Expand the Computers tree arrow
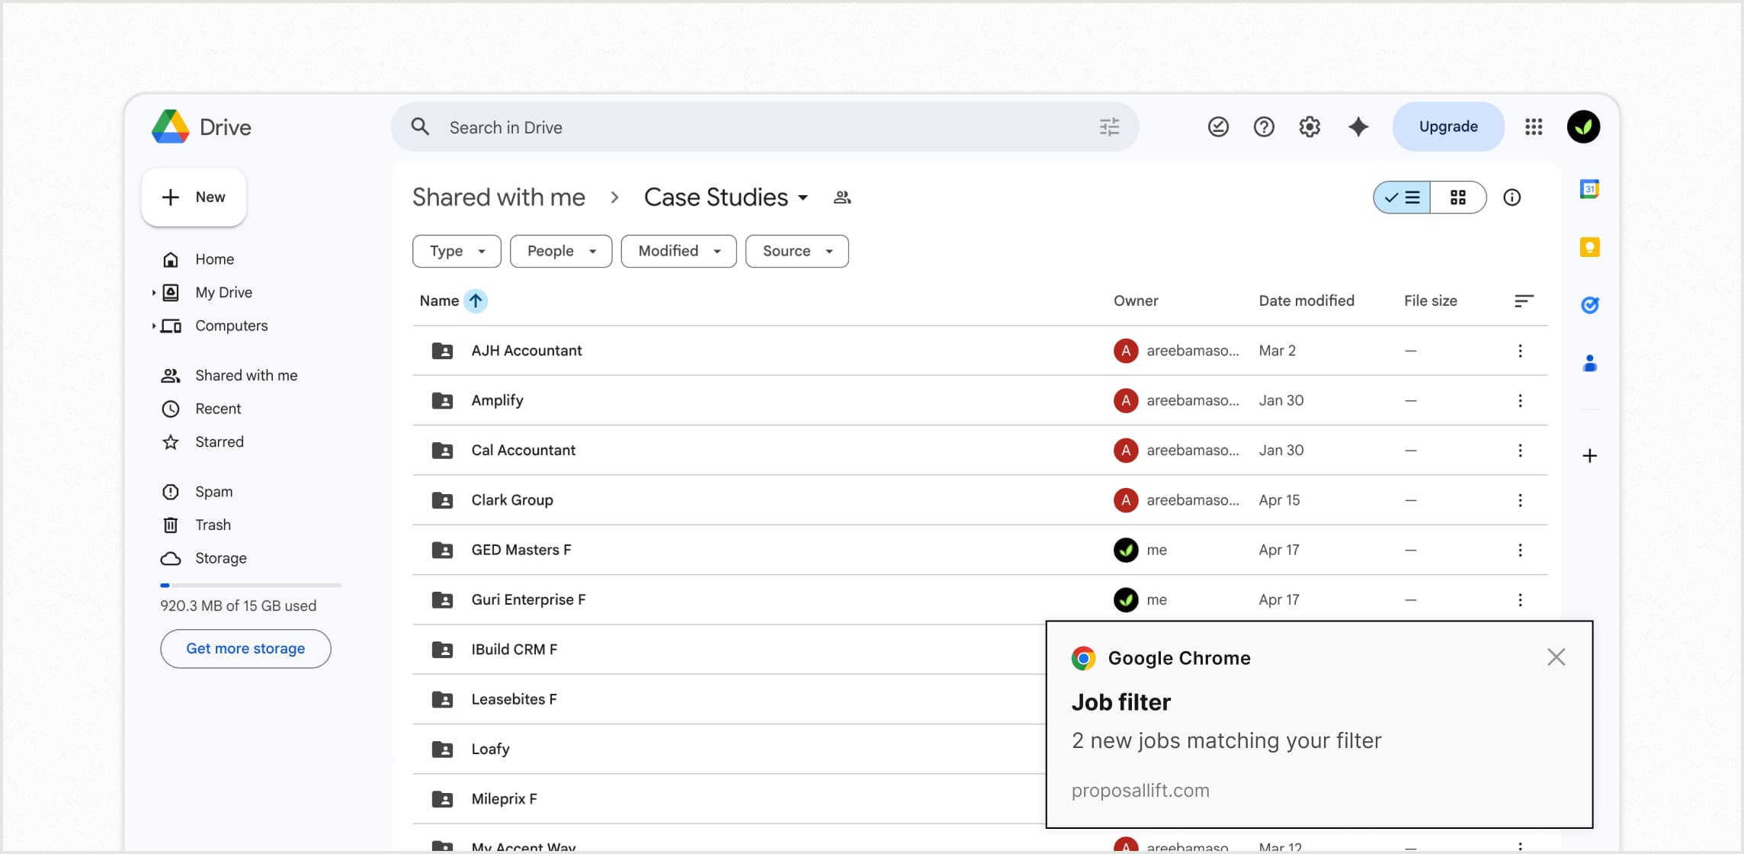This screenshot has width=1744, height=854. [153, 326]
